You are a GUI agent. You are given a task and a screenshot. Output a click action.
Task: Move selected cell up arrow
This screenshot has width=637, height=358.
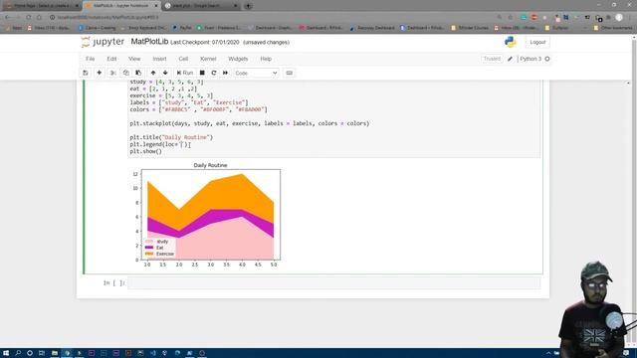click(153, 73)
